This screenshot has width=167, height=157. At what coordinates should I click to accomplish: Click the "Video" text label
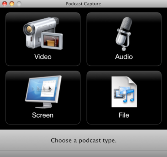pyautogui.click(x=43, y=57)
